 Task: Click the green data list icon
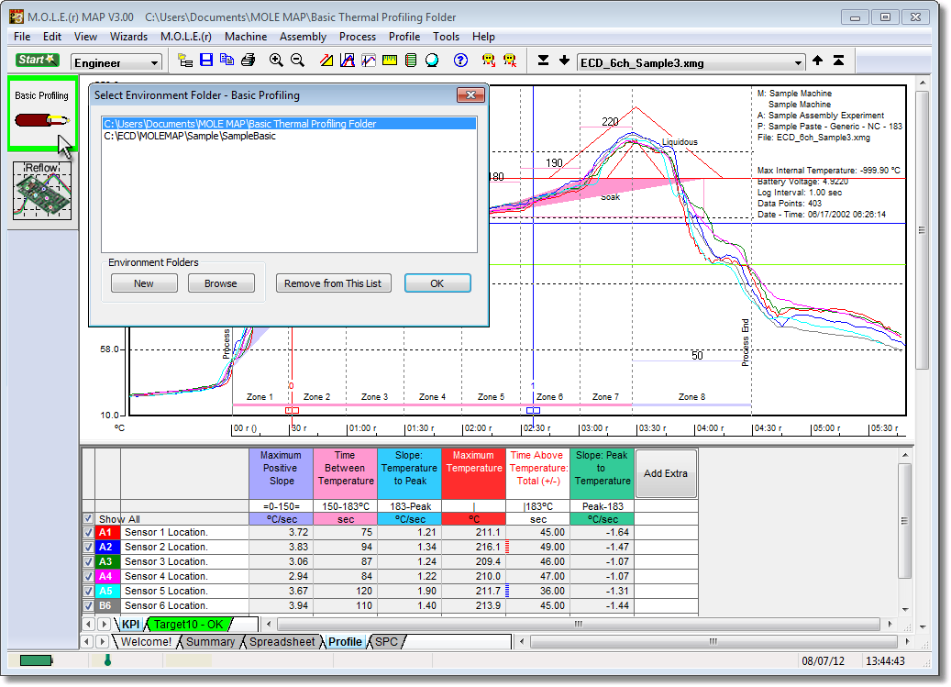(x=411, y=60)
